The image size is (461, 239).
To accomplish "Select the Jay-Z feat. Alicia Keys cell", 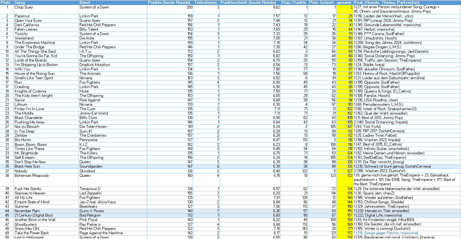I will point(97,202).
